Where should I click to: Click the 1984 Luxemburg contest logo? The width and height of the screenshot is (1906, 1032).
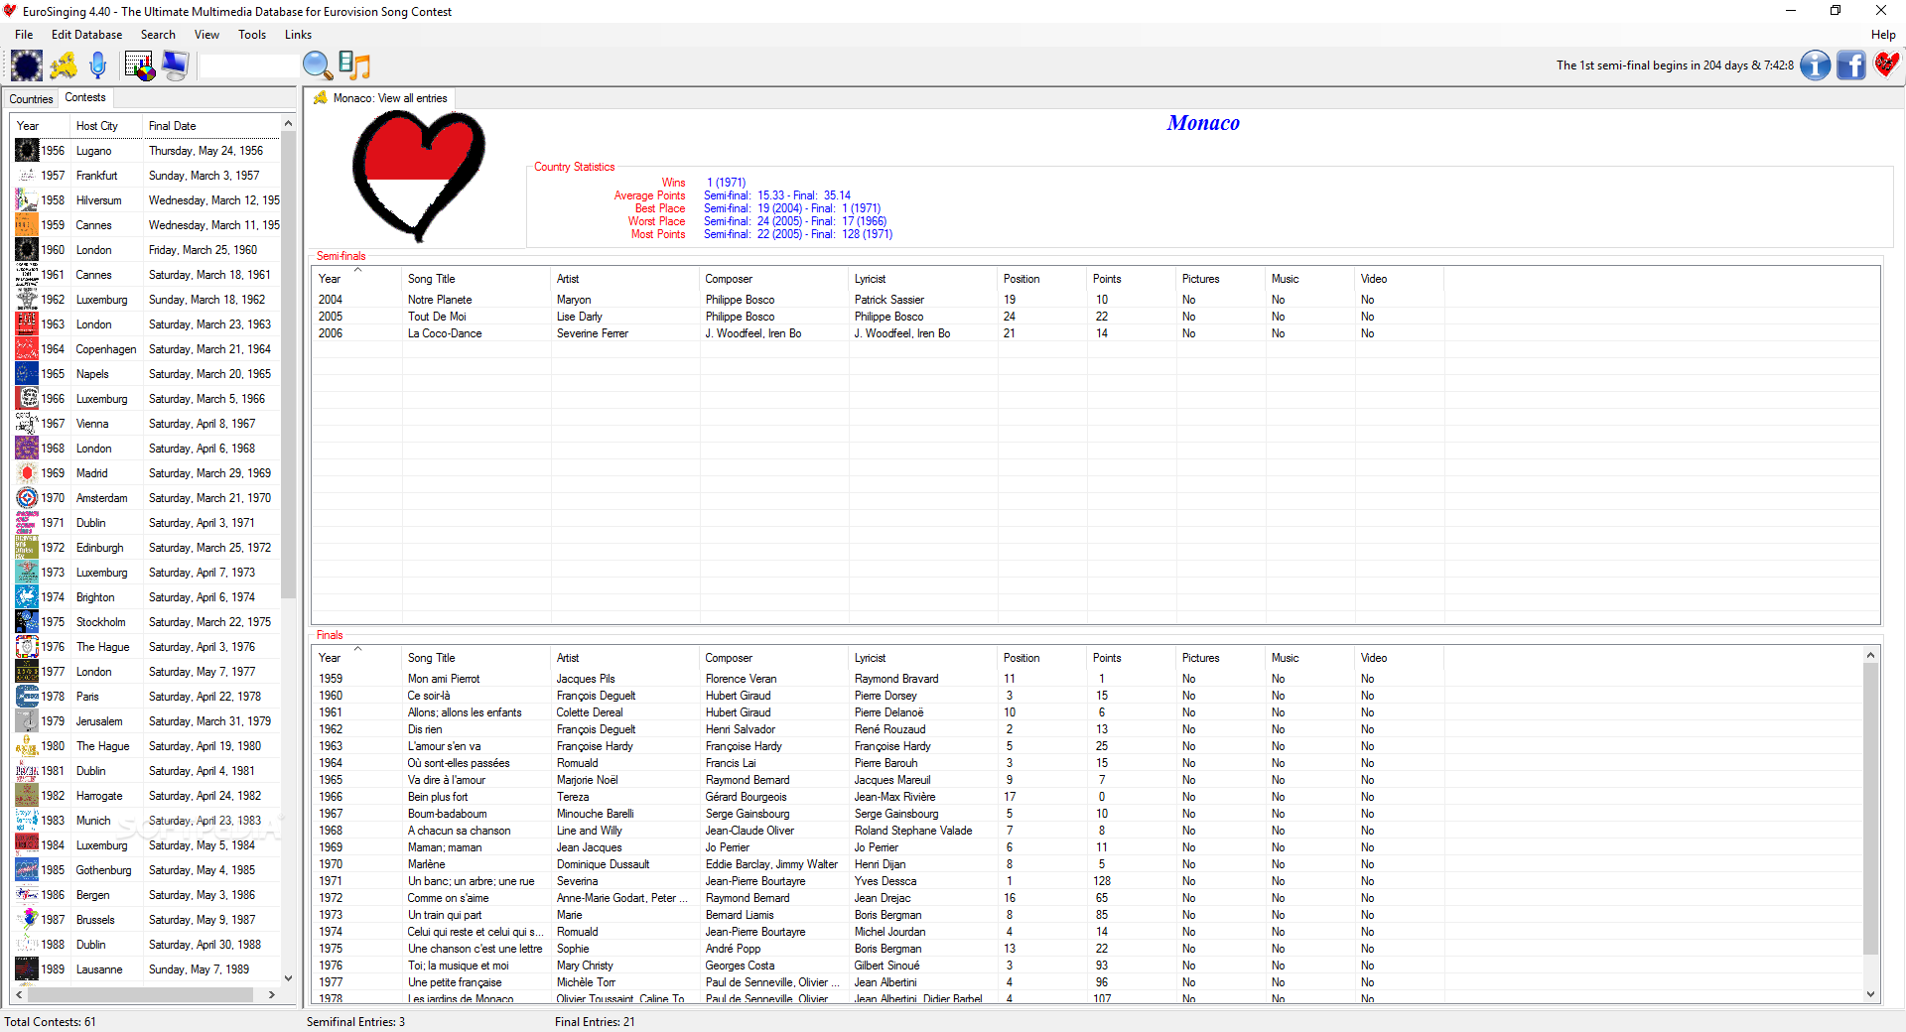(x=27, y=845)
